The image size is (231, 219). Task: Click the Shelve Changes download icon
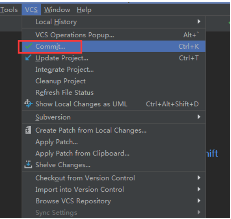click(28, 164)
